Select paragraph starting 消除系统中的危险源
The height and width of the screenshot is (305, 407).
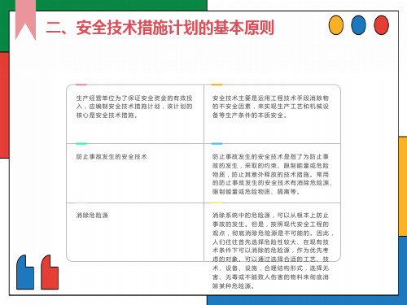(272, 251)
